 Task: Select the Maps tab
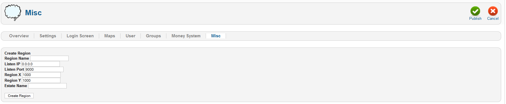(x=110, y=36)
